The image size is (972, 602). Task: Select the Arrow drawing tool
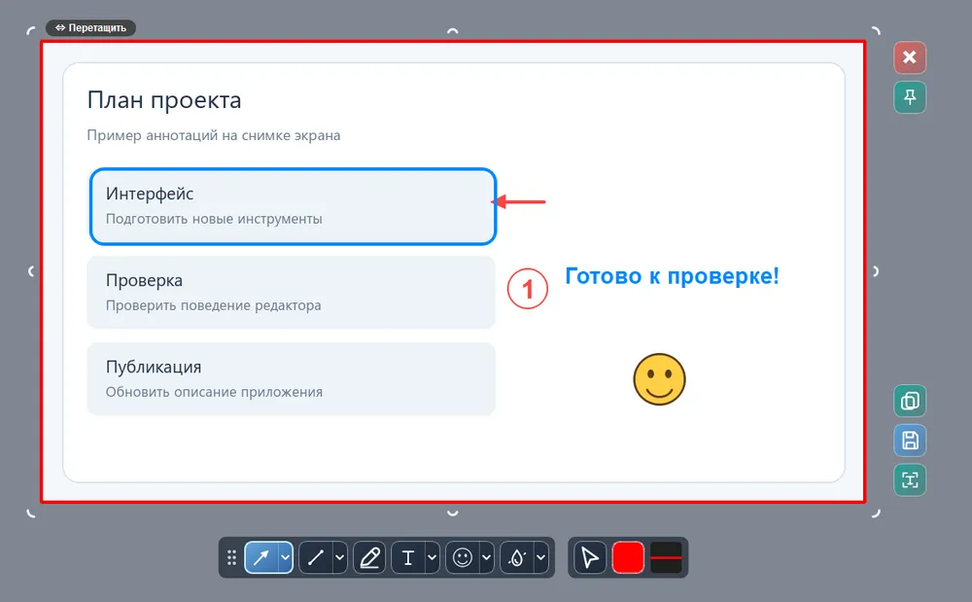click(x=261, y=557)
